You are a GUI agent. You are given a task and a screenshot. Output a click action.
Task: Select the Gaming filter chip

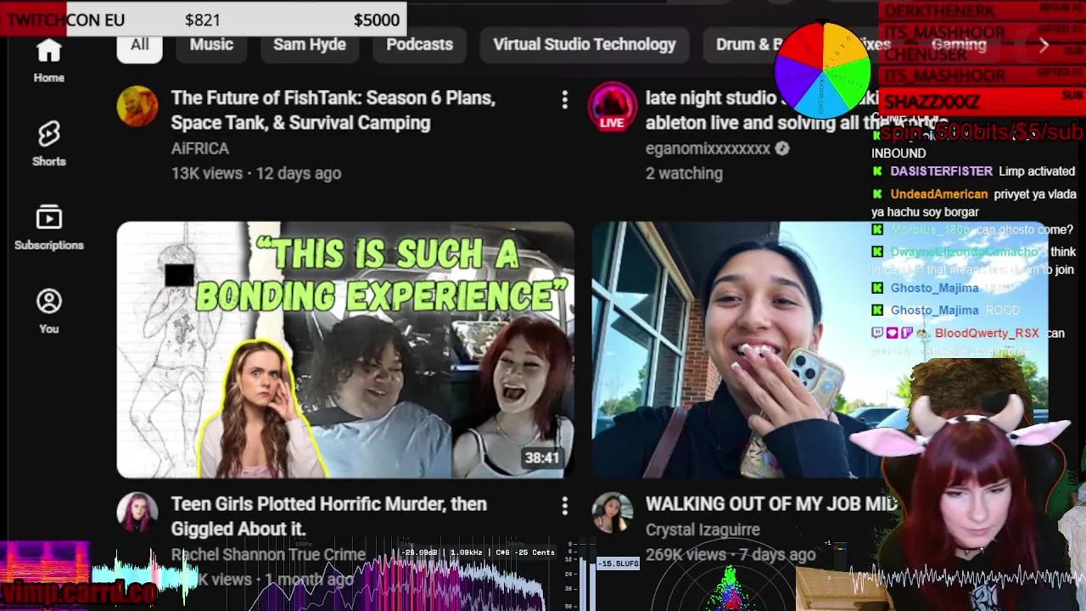tap(959, 44)
